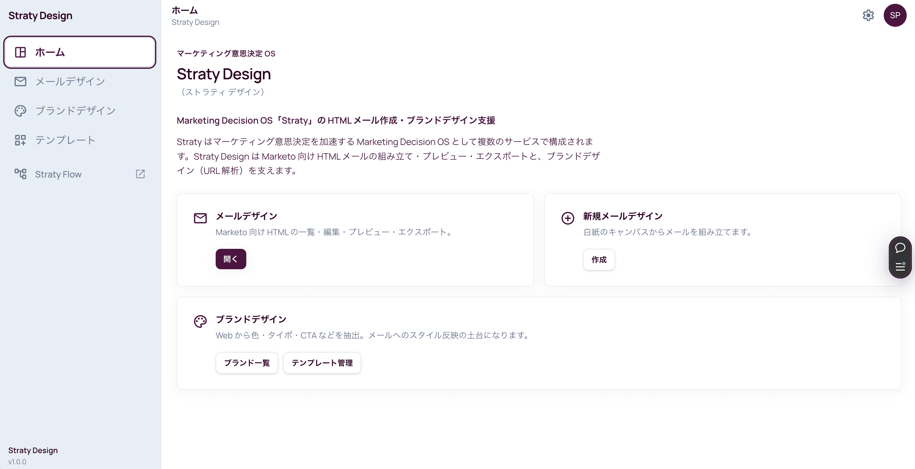This screenshot has height=469, width=915.
Task: Click the ブランドデザイン card title
Action: click(x=251, y=319)
